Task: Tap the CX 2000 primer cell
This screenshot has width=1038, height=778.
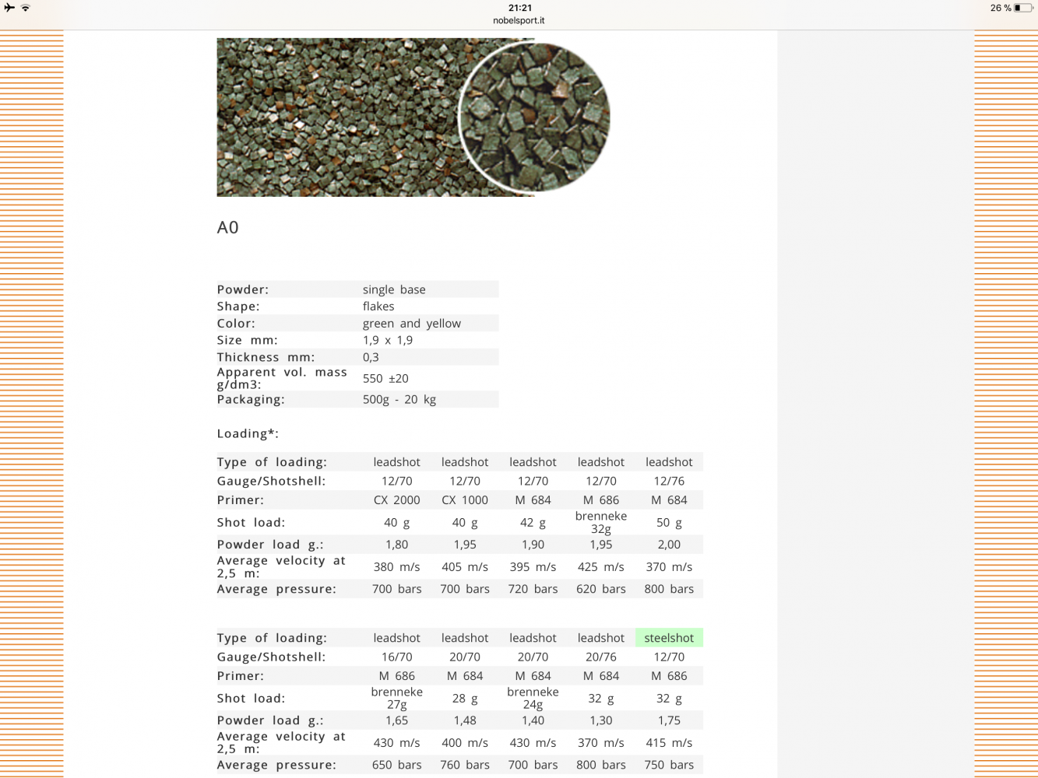Action: click(397, 500)
